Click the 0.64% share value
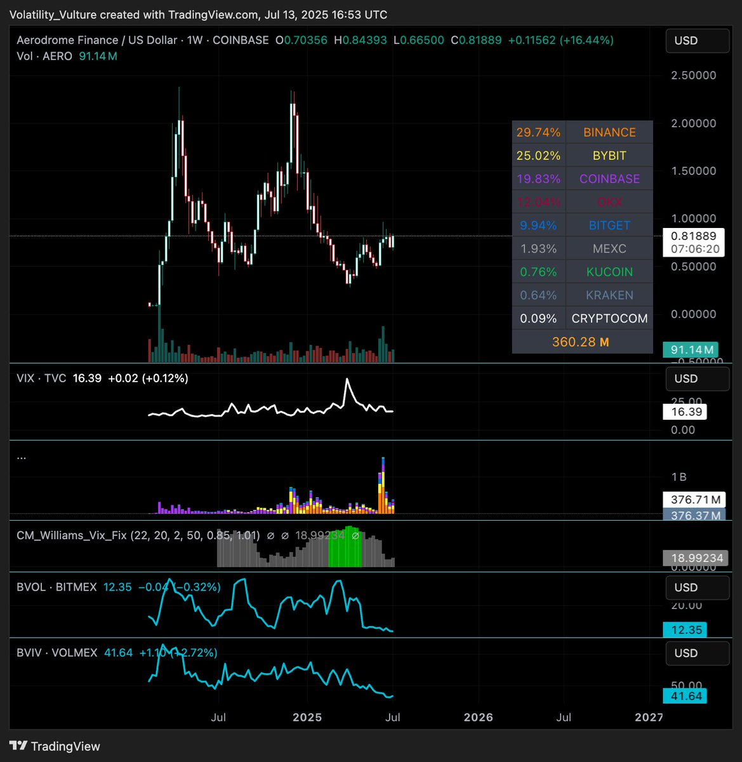 (x=538, y=295)
